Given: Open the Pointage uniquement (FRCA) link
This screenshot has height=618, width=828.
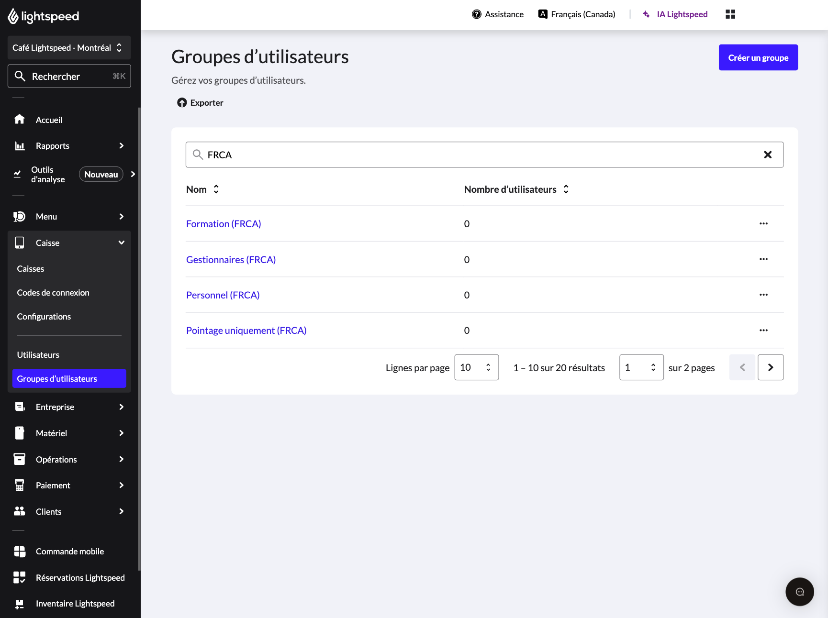Looking at the screenshot, I should click(246, 331).
